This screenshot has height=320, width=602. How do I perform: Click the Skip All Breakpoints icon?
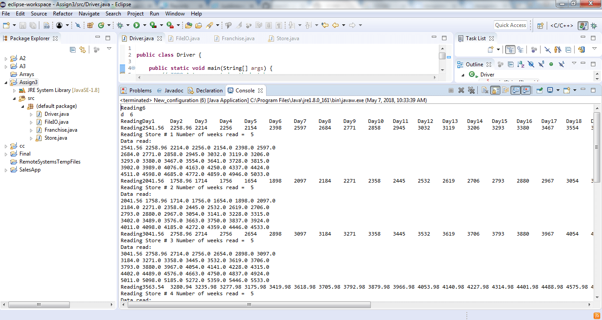[x=78, y=25]
